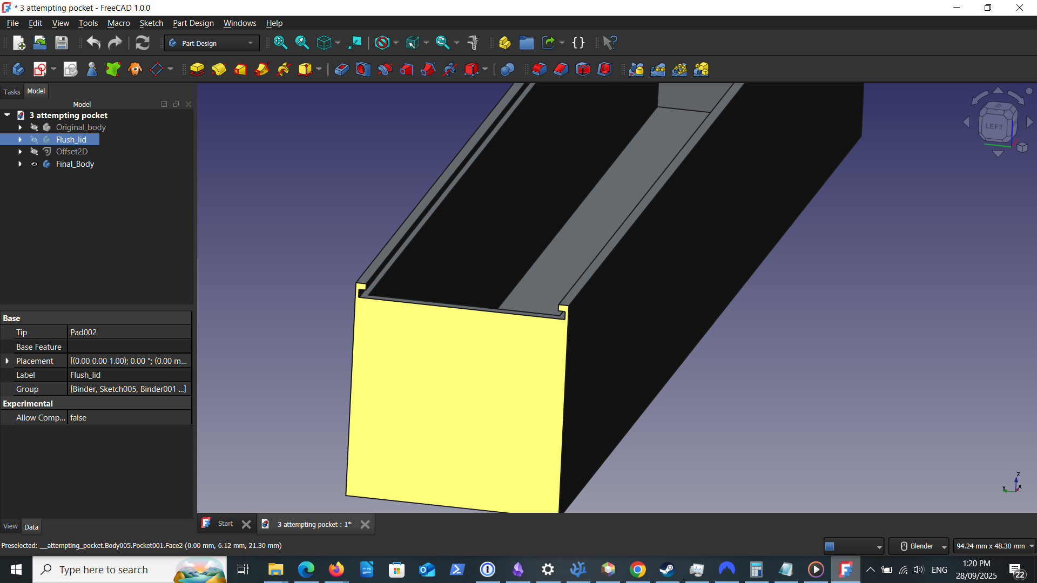
Task: Open the Part Design workbench dropdown
Action: tap(212, 43)
